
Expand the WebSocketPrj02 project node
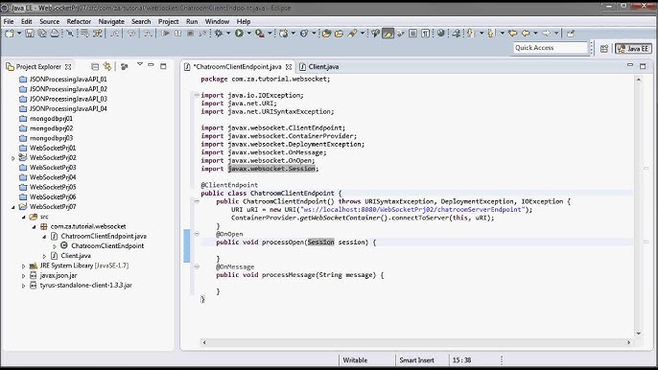pos(13,158)
